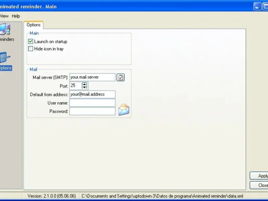The image size is (268, 201).
Task: Click the Launch on startup label
Action: 51,42
